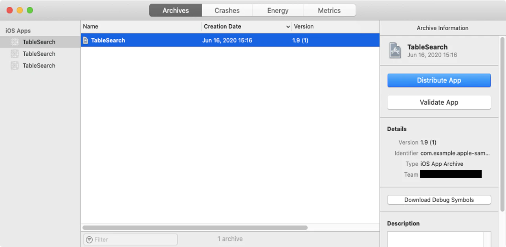This screenshot has height=247, width=506.
Task: Switch to the Archives tab
Action: click(176, 11)
